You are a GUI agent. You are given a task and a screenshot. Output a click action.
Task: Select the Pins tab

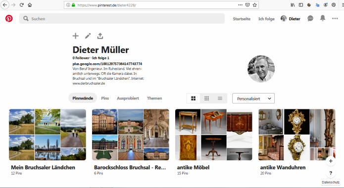105,98
